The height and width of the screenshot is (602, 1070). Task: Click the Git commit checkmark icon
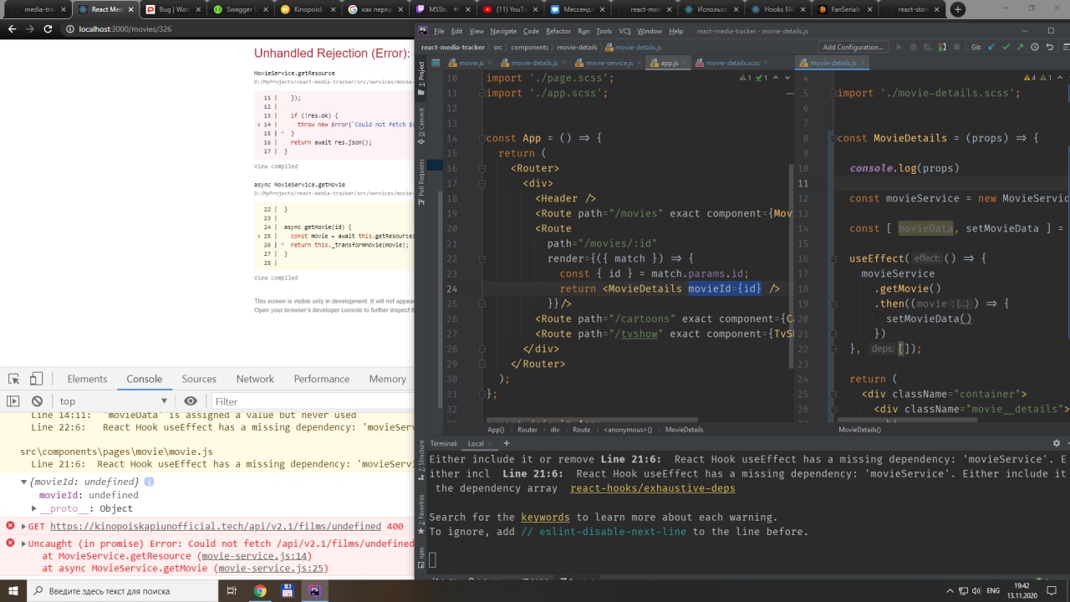[x=1006, y=48]
